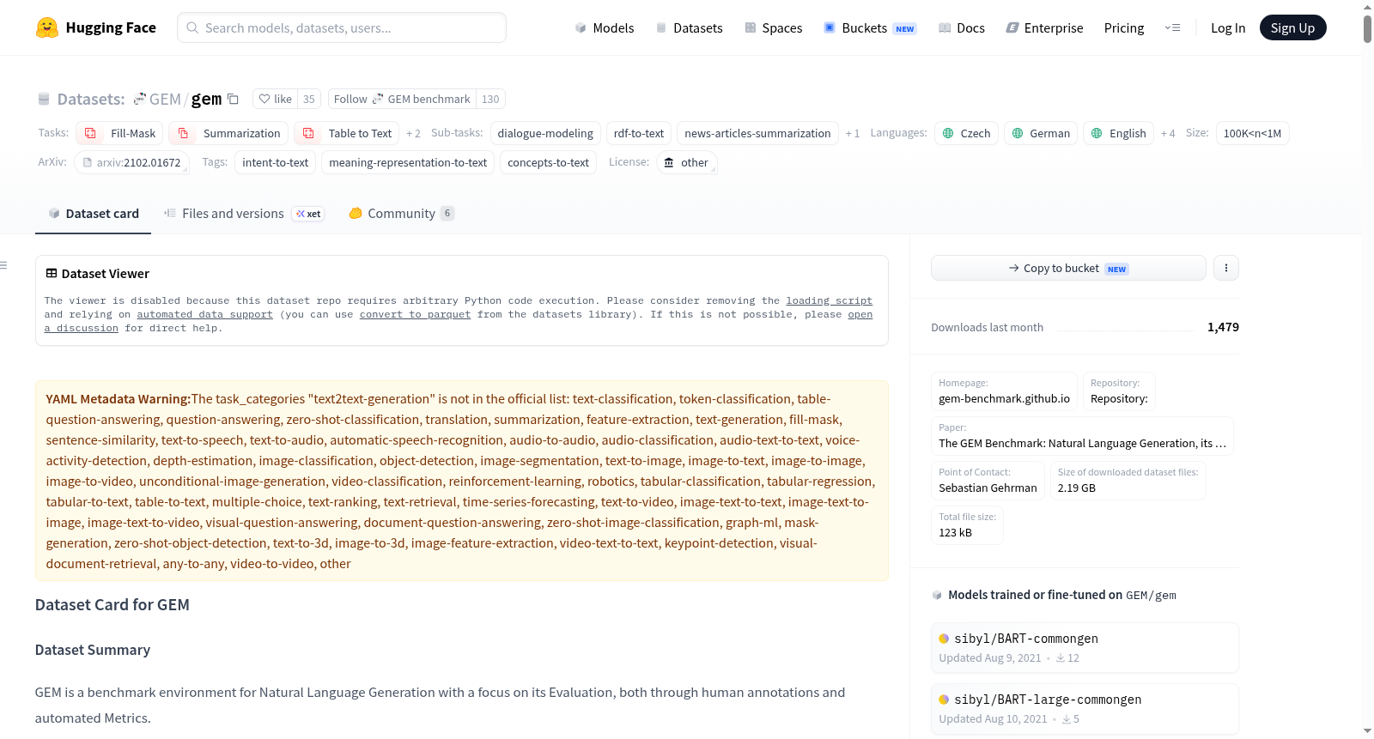Click the 35 likes count
Viewport: 1374px width, 739px height.
[309, 99]
